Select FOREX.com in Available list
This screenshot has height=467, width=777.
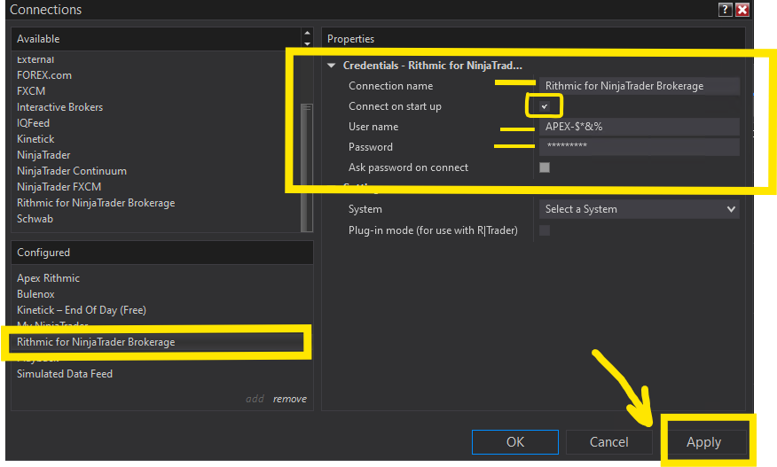(44, 75)
